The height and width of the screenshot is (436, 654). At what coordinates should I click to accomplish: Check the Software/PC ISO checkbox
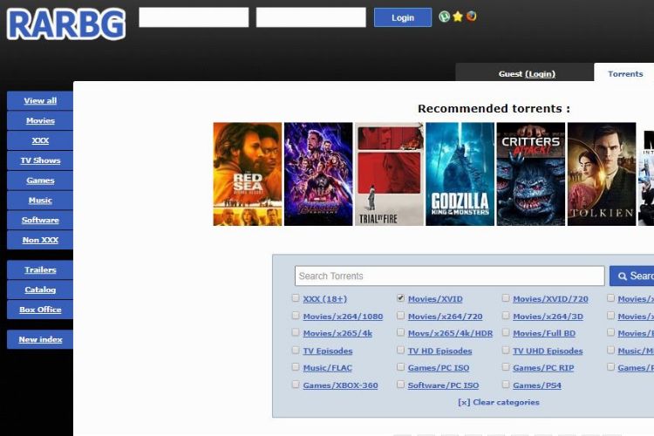[400, 385]
